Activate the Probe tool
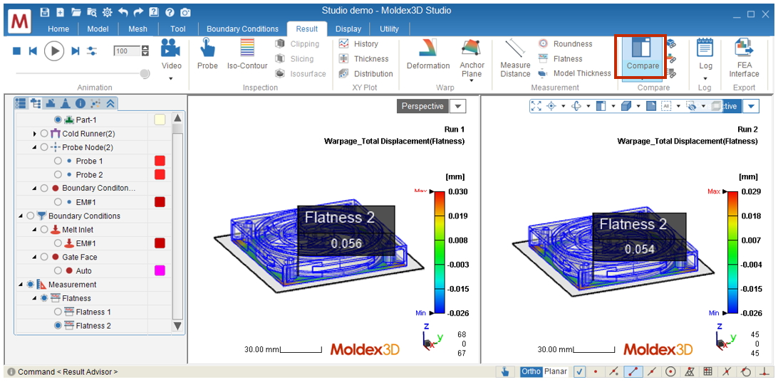The image size is (778, 382). click(207, 55)
